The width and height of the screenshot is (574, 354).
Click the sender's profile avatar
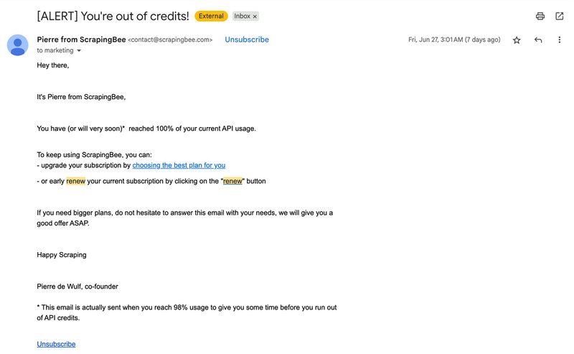[x=18, y=45]
